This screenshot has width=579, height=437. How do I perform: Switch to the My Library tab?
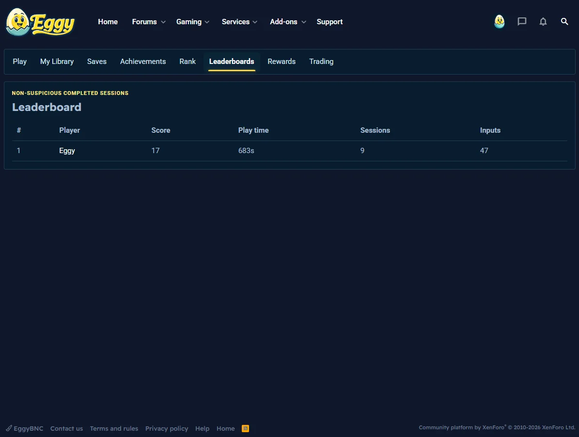(x=57, y=62)
